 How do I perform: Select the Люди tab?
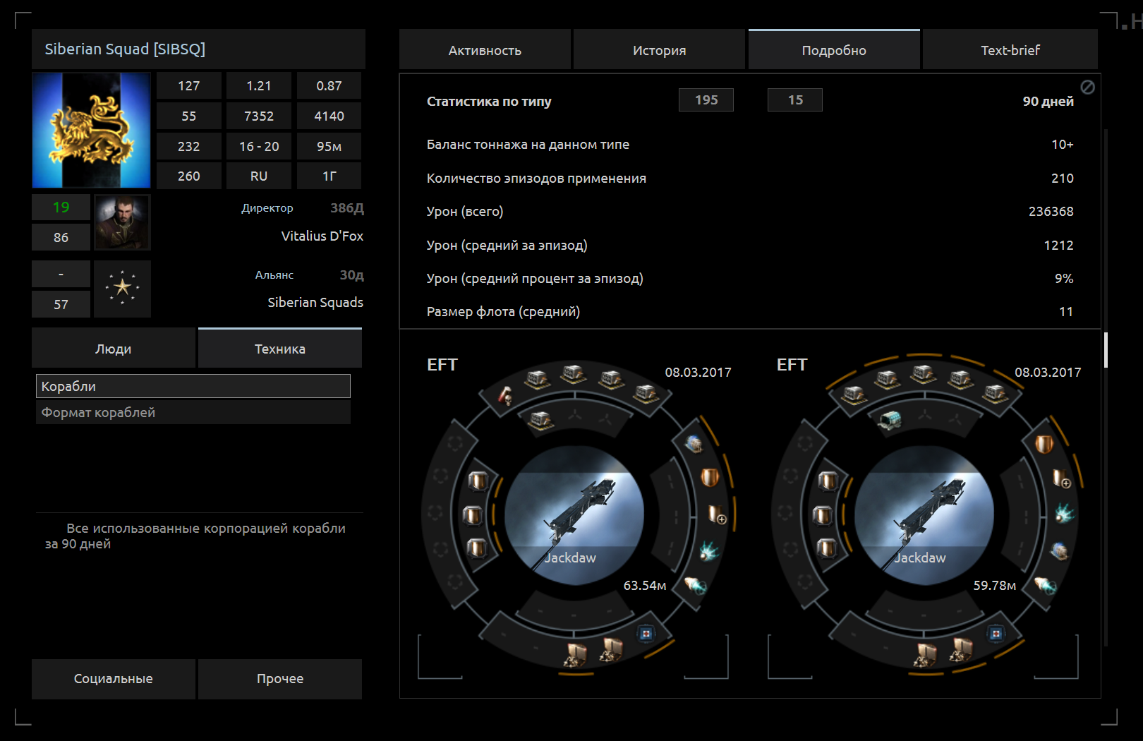[114, 348]
